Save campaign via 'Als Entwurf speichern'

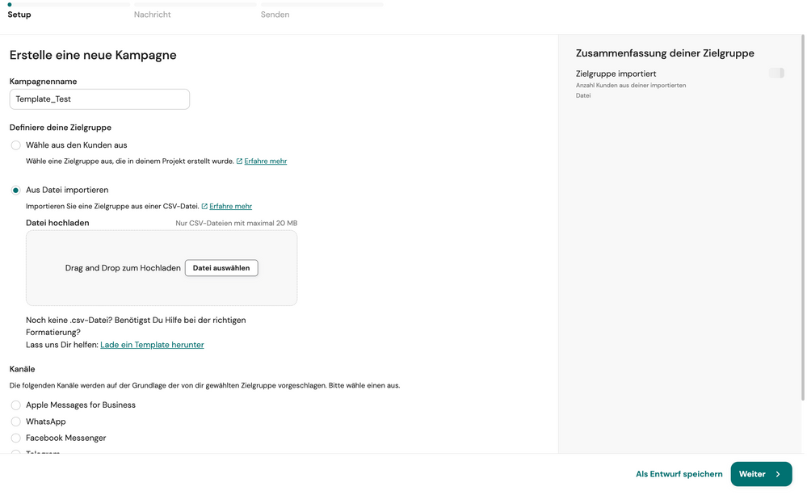pos(679,474)
